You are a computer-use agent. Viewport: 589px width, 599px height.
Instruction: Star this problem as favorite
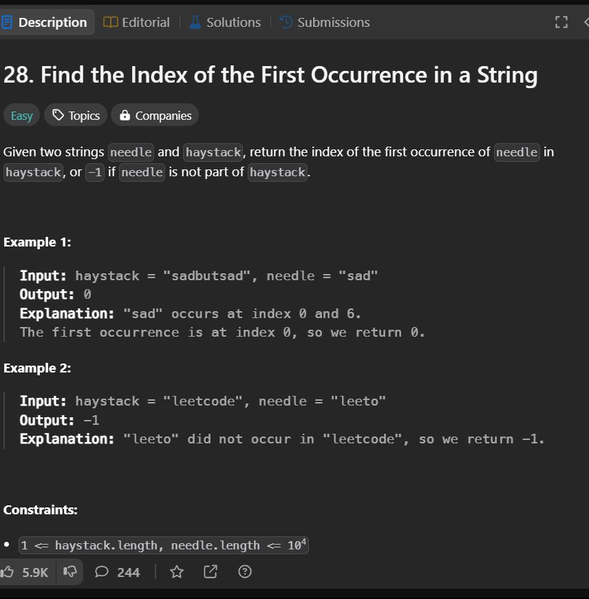177,572
